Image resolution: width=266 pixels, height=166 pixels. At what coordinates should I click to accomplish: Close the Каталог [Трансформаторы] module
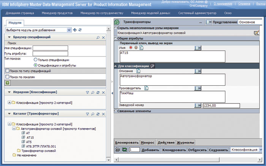(103, 114)
